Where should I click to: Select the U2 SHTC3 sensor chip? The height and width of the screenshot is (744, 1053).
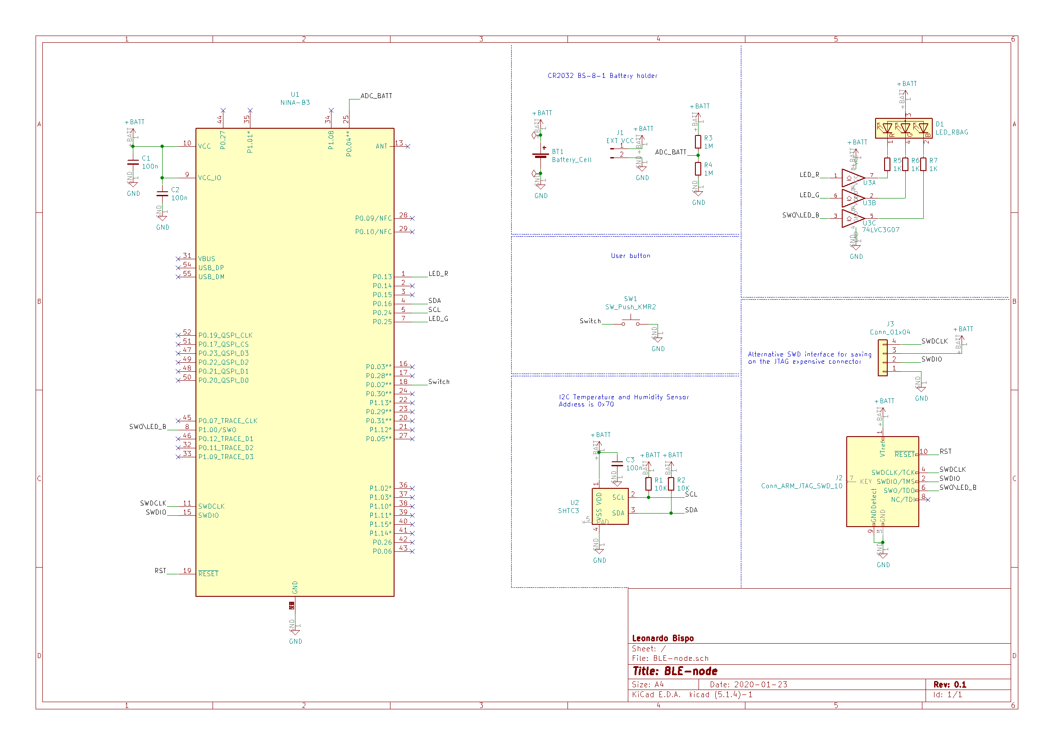coord(610,506)
